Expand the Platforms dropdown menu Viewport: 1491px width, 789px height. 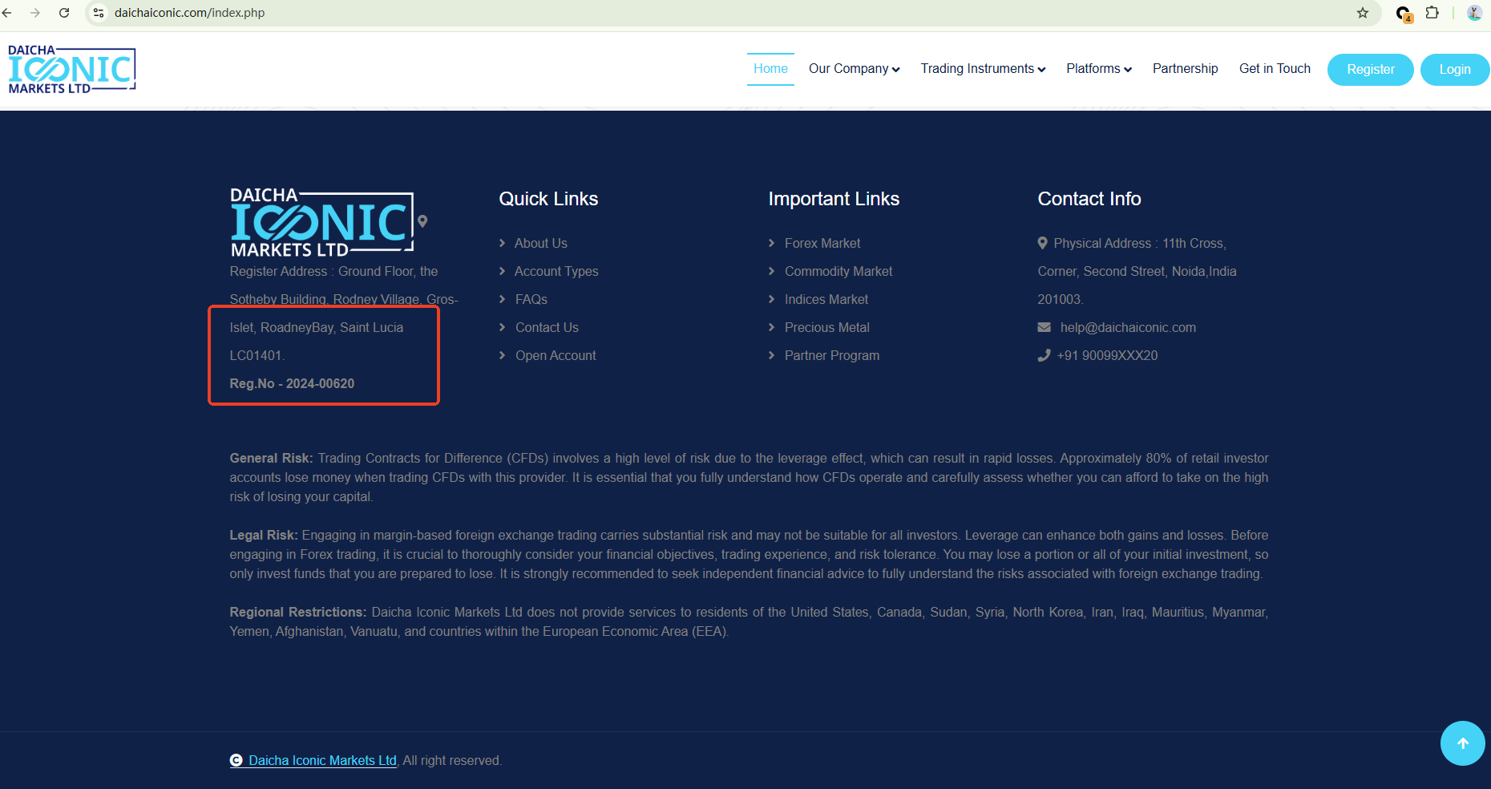[x=1099, y=69]
